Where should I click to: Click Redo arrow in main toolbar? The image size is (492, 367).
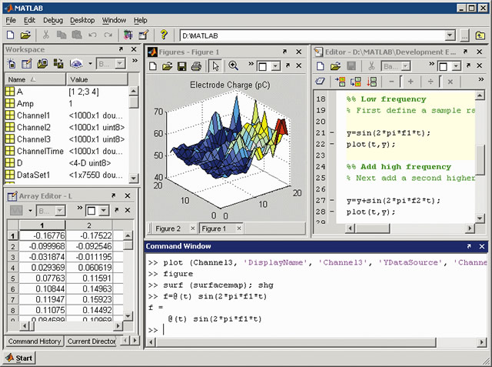coord(108,35)
